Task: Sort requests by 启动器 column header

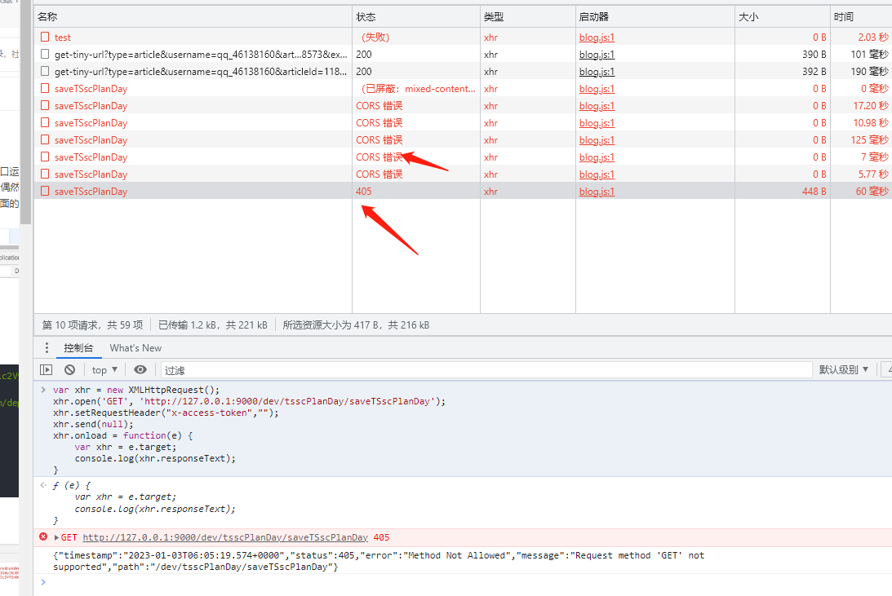Action: coord(655,17)
